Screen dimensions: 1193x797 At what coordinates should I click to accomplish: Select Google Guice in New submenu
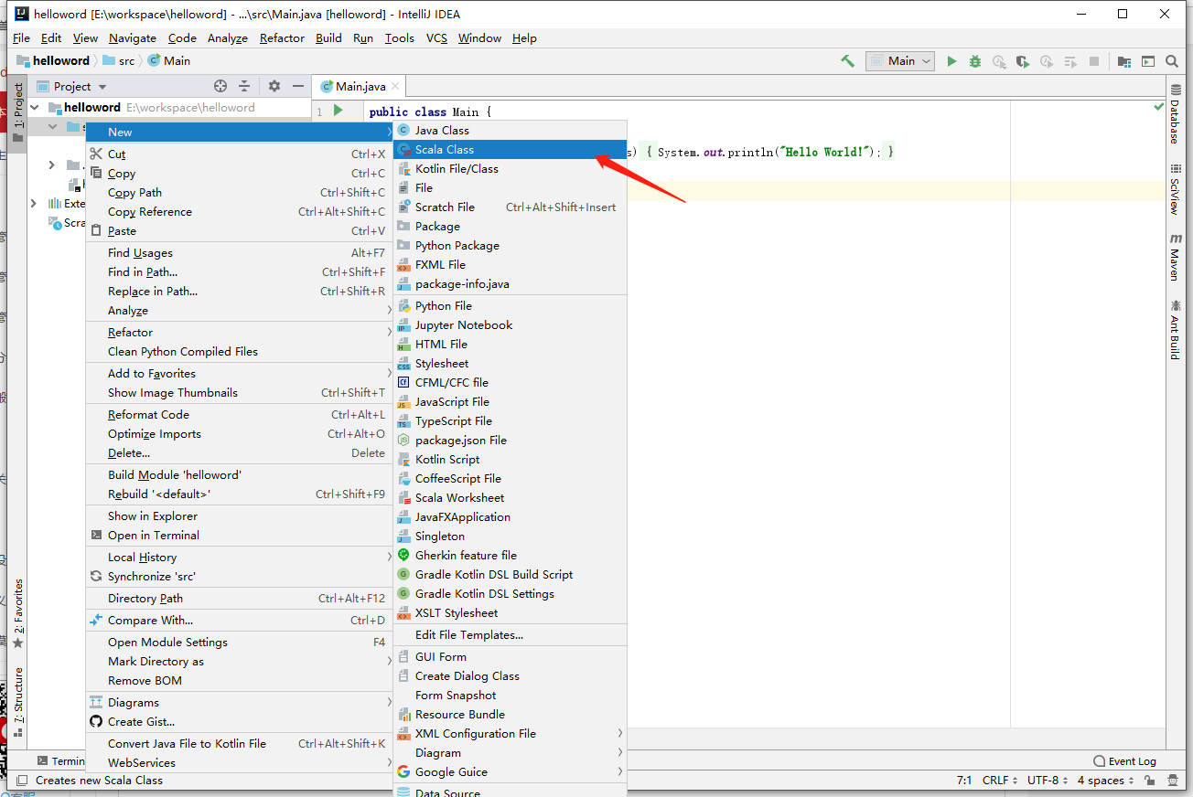coord(510,771)
